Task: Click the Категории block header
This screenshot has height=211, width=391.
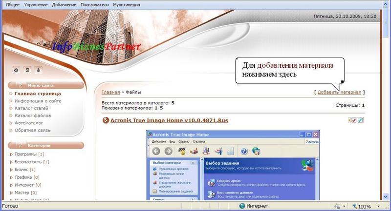Action: point(46,145)
